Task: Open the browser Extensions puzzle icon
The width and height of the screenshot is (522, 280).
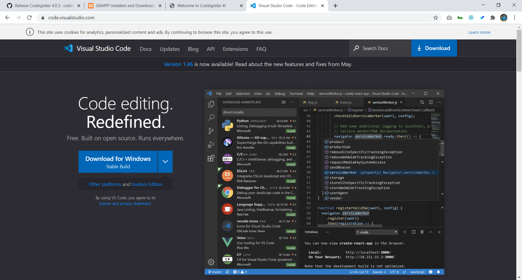Action: (x=493, y=18)
